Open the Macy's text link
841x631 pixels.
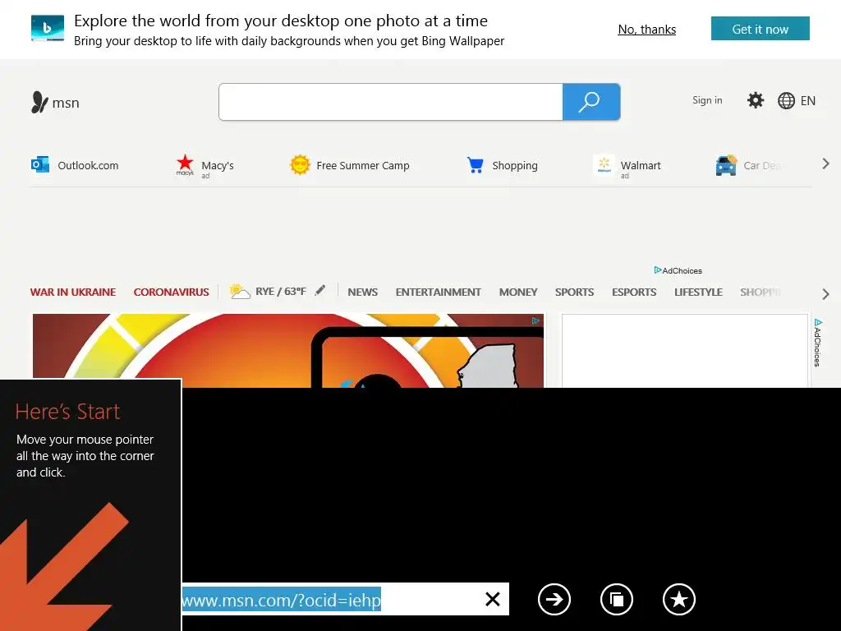(x=218, y=165)
